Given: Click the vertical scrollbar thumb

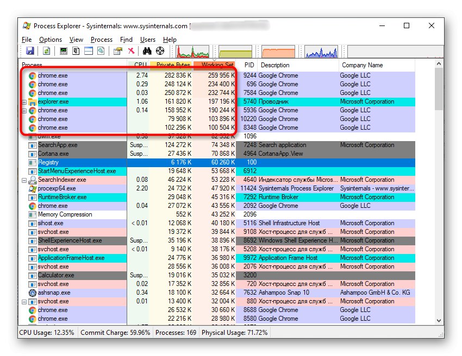Looking at the screenshot, I should tap(439, 89).
